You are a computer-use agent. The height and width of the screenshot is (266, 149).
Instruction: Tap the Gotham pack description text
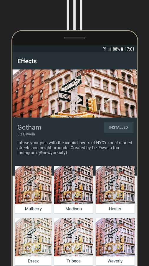tap(75, 147)
